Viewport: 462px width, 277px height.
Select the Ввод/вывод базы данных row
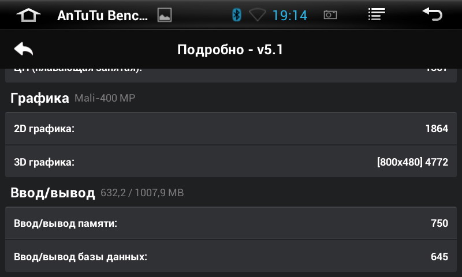[231, 256]
